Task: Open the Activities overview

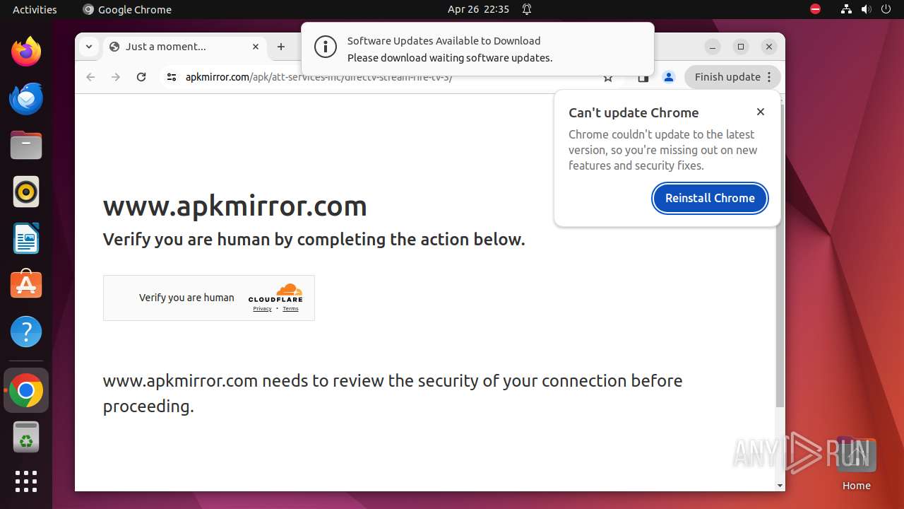Action: point(35,9)
